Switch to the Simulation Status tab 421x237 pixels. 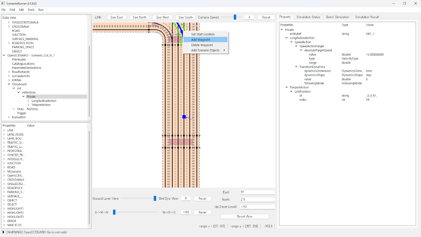click(308, 17)
